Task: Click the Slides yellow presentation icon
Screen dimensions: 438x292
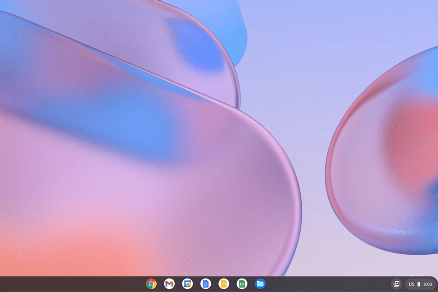Action: point(224,284)
